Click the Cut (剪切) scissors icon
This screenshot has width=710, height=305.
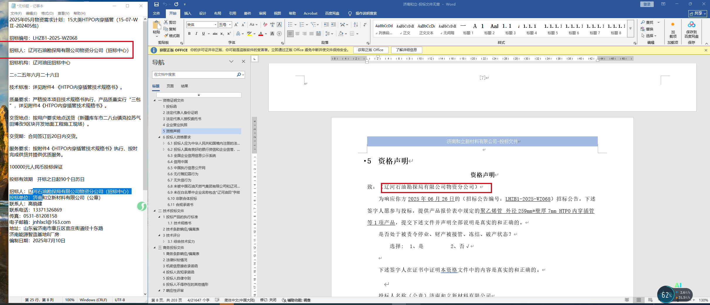166,22
